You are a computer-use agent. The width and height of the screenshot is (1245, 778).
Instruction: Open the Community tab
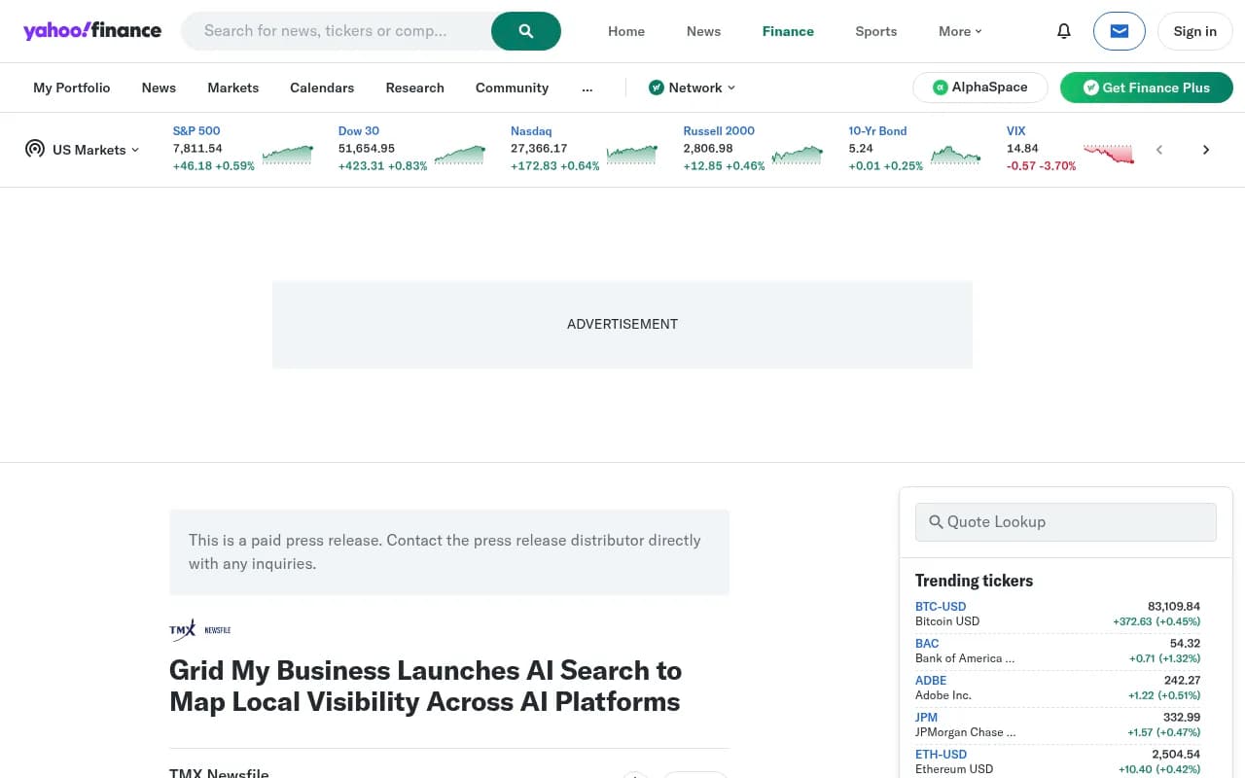point(512,88)
